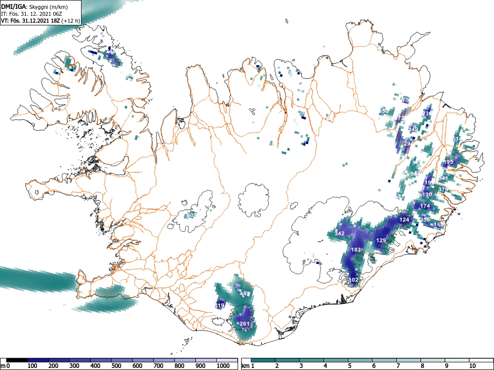Click the '124' visibility value on the map

pos(404,220)
